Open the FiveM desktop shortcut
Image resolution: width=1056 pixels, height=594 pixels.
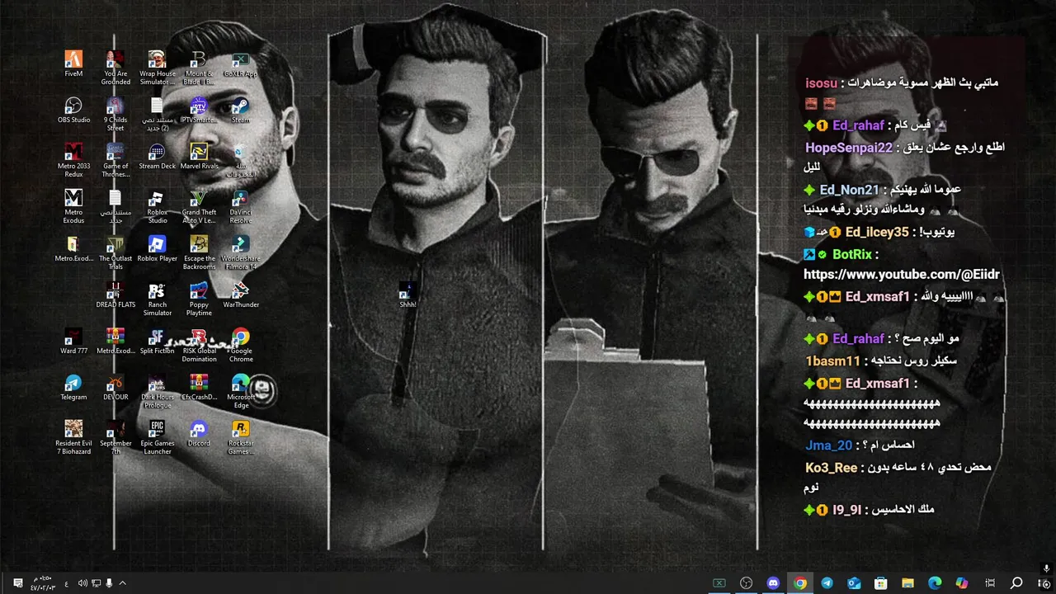pyautogui.click(x=73, y=65)
